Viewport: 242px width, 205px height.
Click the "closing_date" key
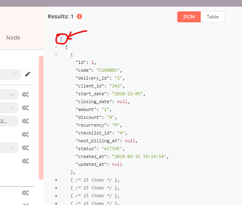(x=93, y=102)
